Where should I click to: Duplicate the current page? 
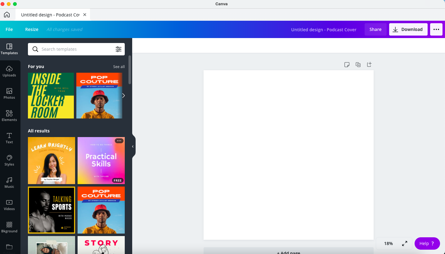[x=358, y=65]
